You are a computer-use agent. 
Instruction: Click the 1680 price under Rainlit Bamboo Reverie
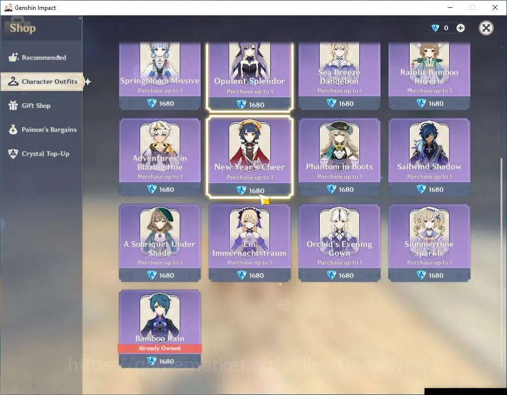tap(436, 104)
